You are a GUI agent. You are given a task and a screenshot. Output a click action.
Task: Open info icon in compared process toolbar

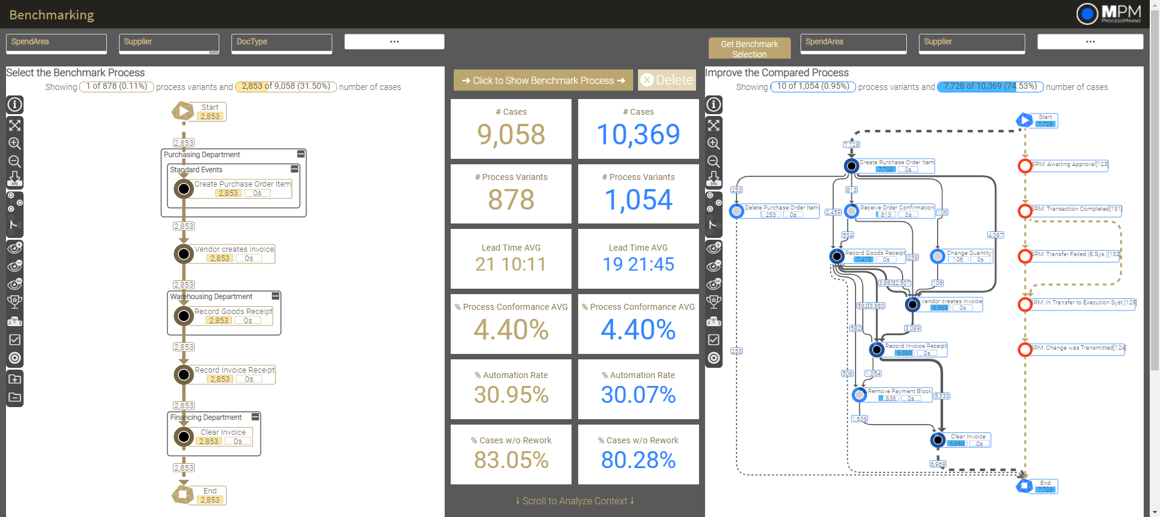(714, 104)
